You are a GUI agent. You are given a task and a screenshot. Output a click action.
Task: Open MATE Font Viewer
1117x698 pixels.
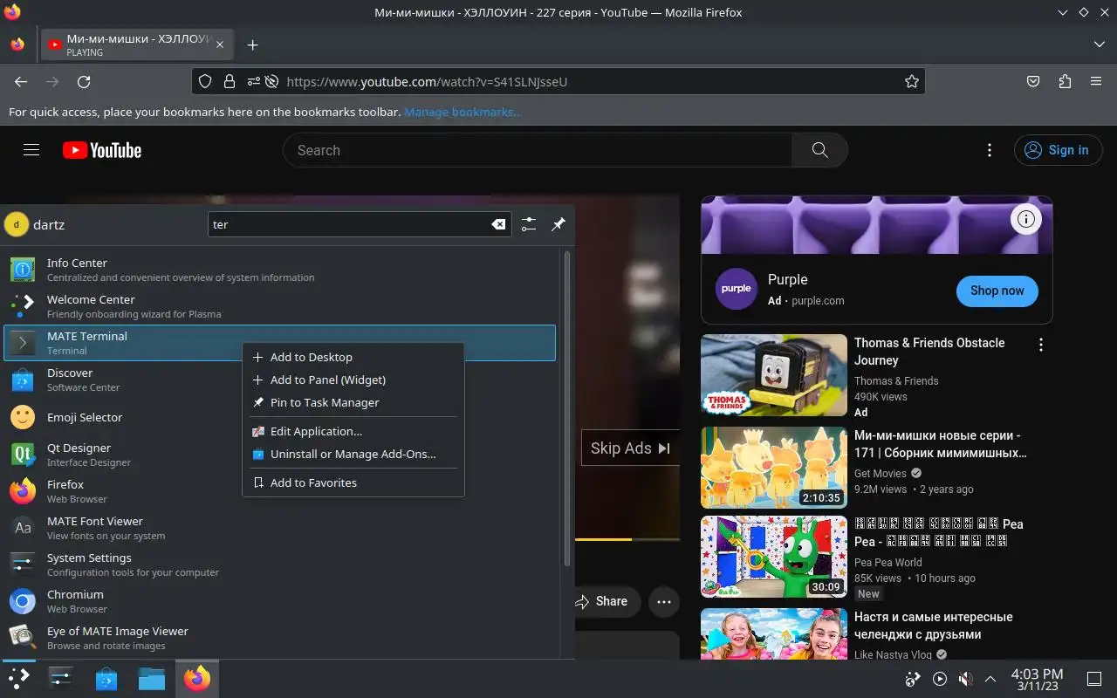pyautogui.click(x=279, y=528)
